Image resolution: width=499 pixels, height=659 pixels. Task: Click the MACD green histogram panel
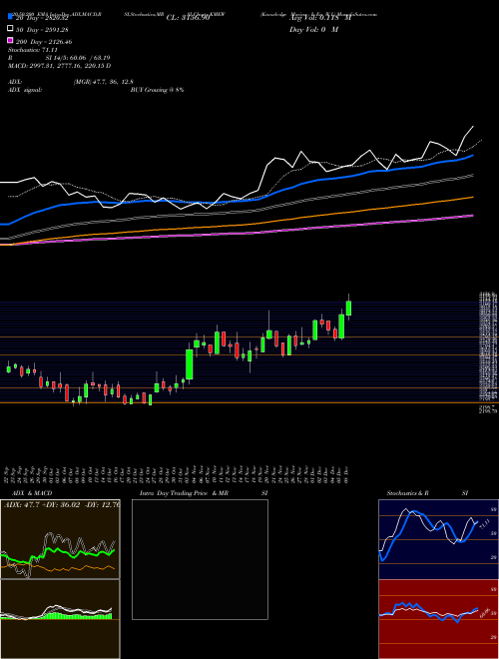[x=60, y=619]
